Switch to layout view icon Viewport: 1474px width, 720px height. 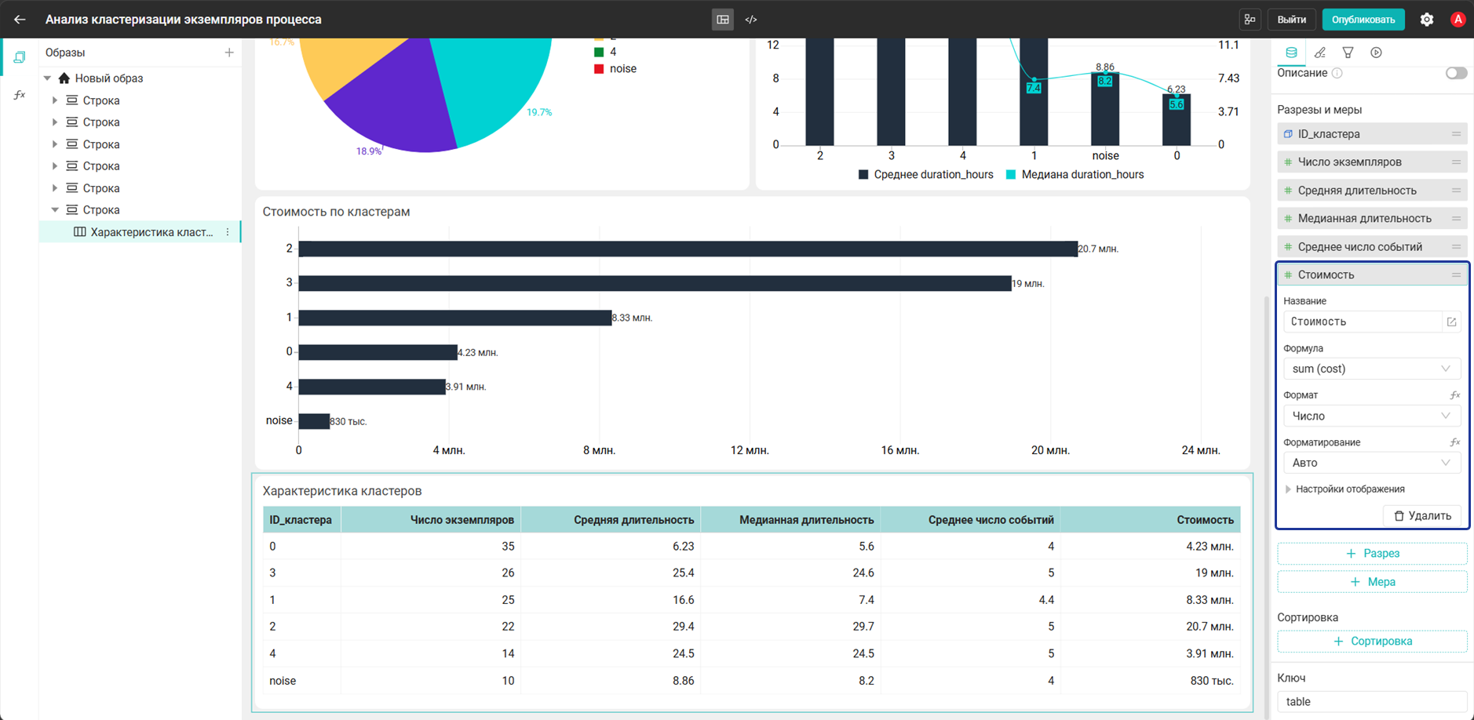[x=723, y=20]
